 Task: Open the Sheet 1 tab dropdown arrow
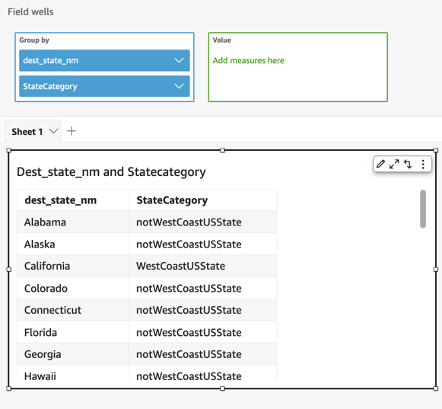click(53, 131)
